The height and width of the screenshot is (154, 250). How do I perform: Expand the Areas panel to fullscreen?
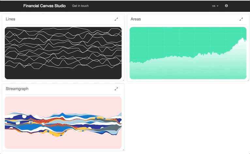(241, 19)
